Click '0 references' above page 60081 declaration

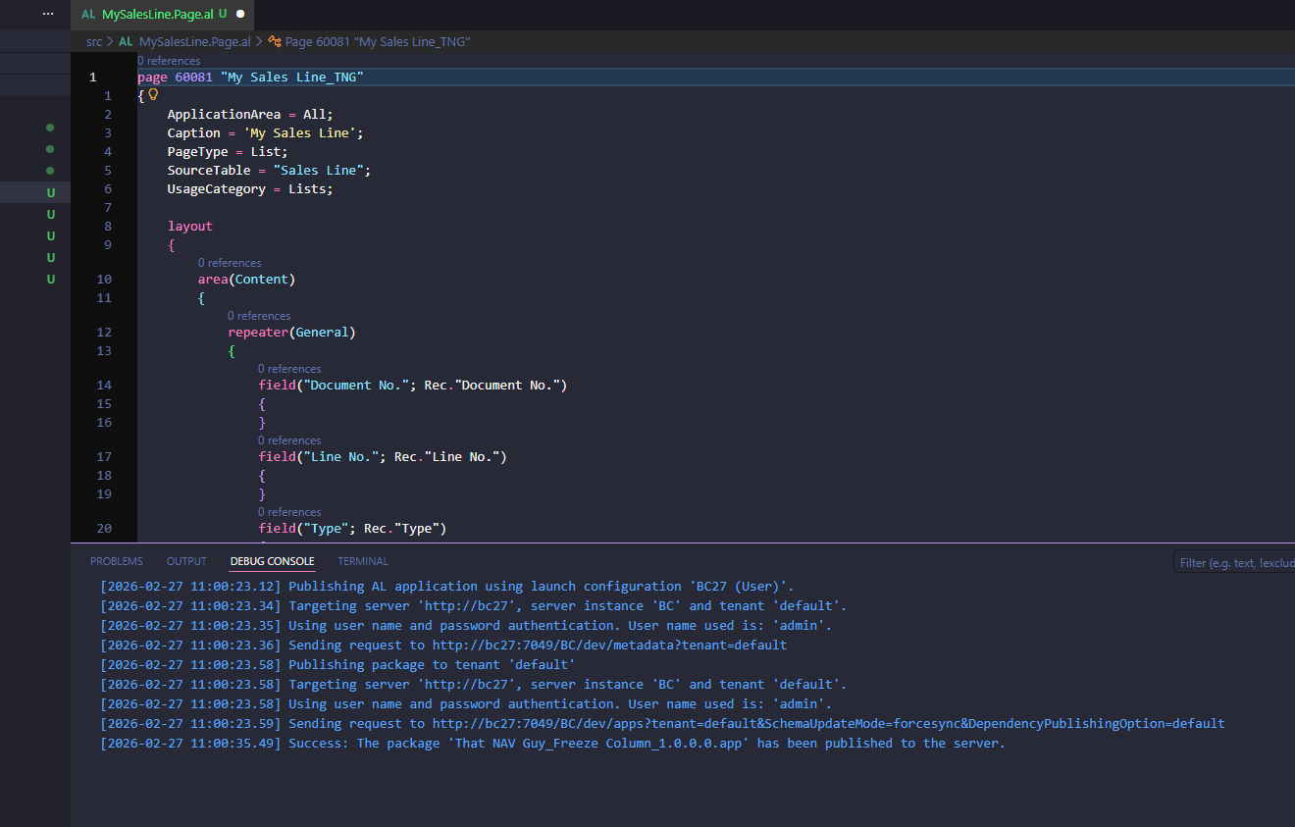point(169,61)
